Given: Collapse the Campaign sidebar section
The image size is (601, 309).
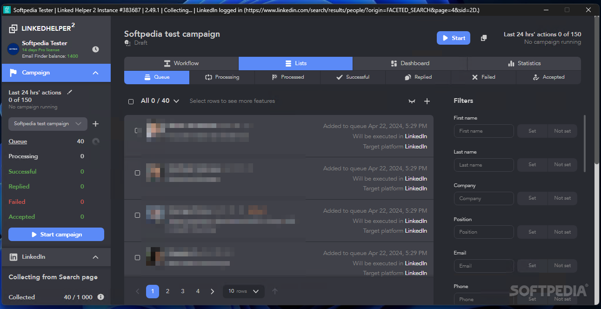Looking at the screenshot, I should point(95,73).
